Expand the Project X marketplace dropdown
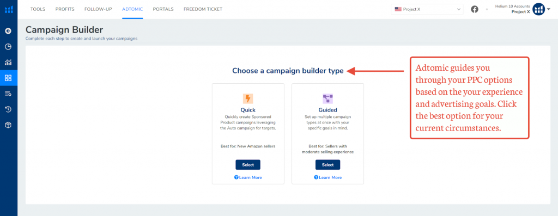Viewport: 558px width, 216px height. tap(427, 9)
